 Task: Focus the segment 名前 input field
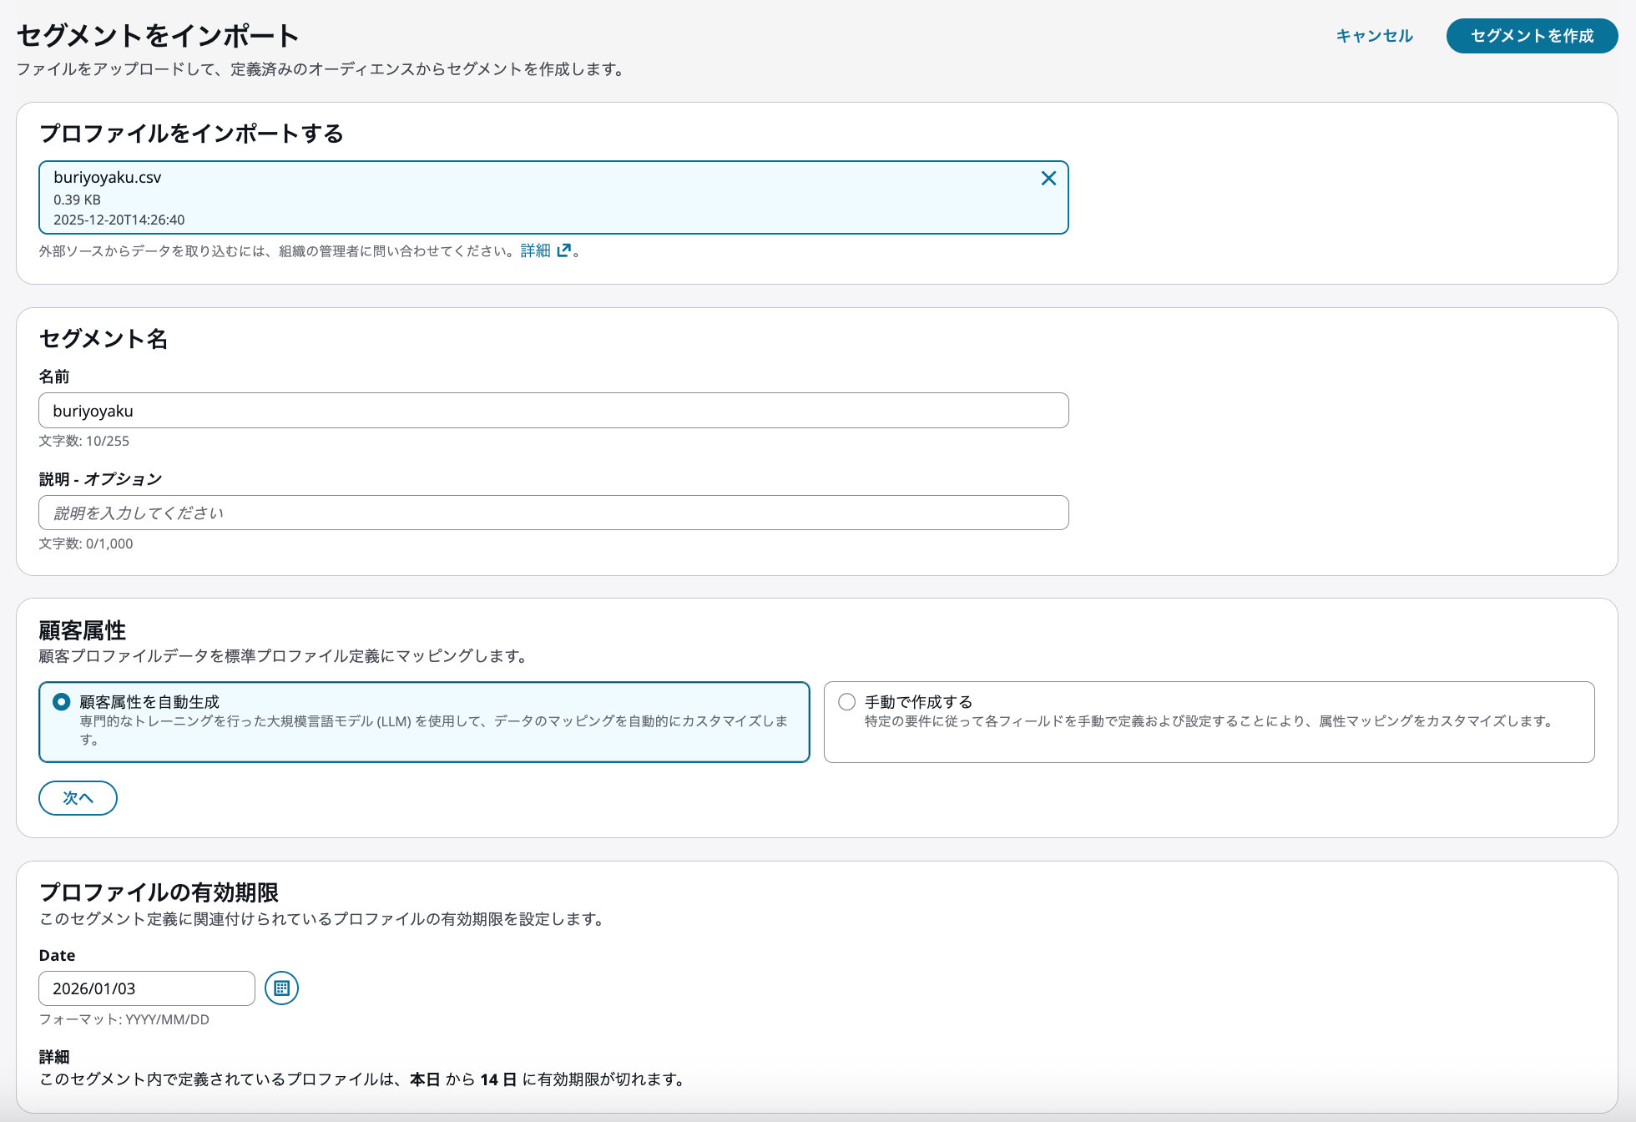pos(553,411)
